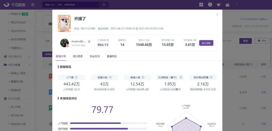Click the 导出 export button

point(262,41)
